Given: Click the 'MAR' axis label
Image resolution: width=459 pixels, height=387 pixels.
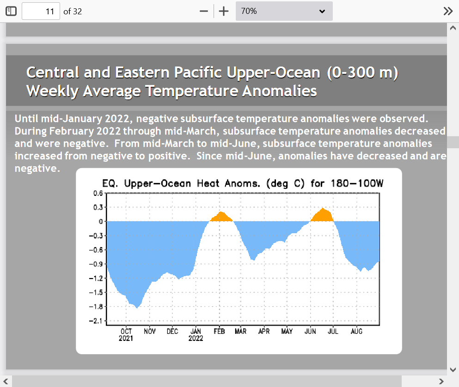Looking at the screenshot, I should click(241, 332).
